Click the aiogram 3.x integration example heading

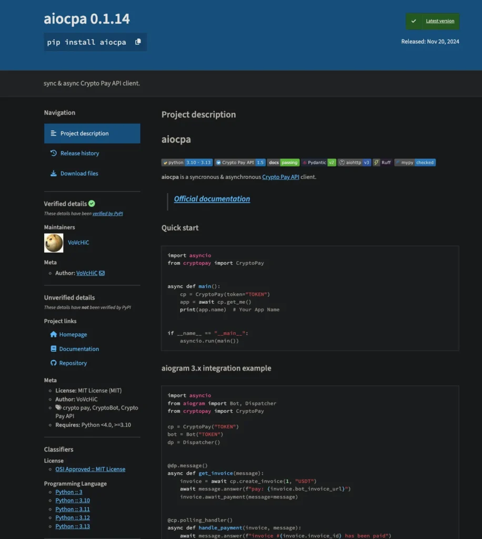click(216, 368)
